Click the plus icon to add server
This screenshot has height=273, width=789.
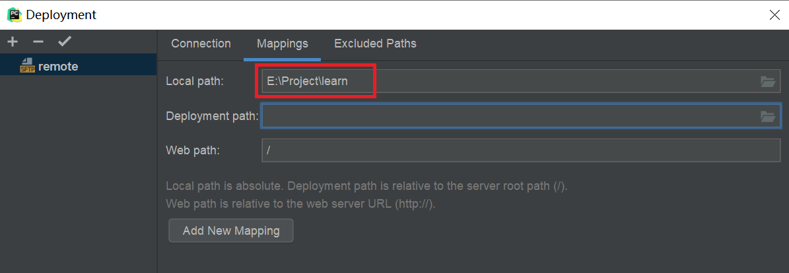(x=13, y=42)
